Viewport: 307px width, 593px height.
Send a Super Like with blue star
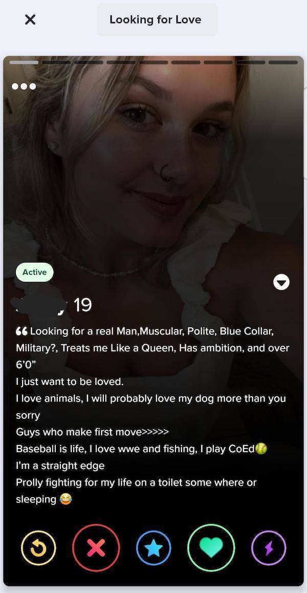click(x=153, y=547)
